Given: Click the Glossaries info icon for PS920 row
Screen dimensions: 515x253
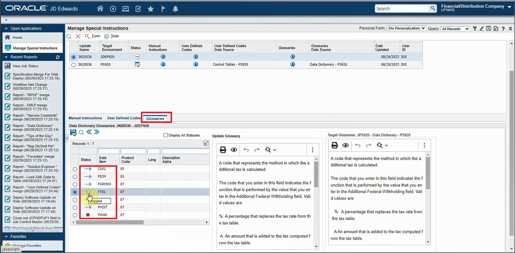Looking at the screenshot, I should (293, 64).
